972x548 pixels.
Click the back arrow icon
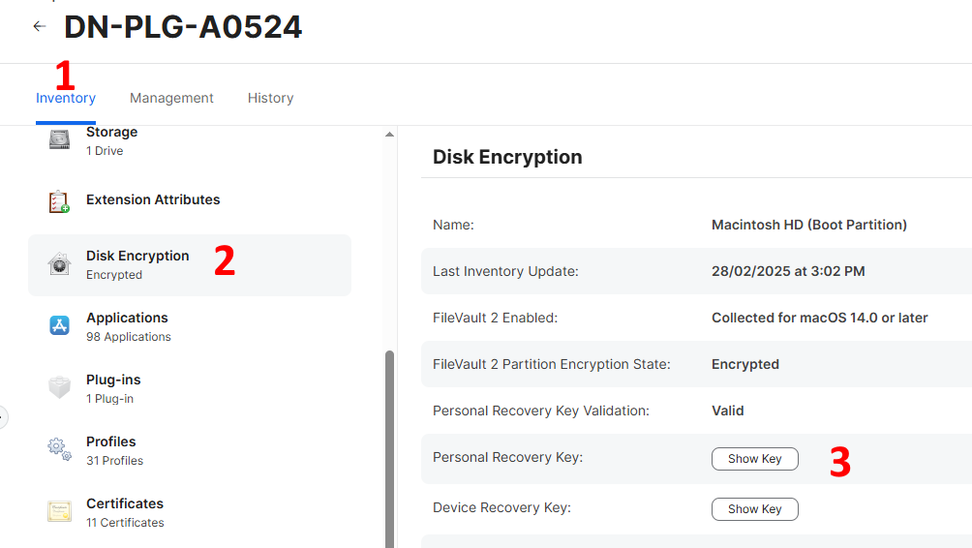(x=39, y=26)
